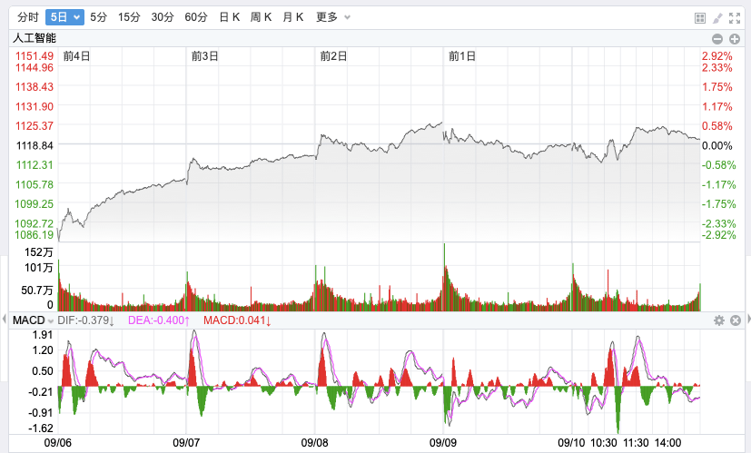Show the 月K monthly candlestick chart
Image resolution: width=751 pixels, height=453 pixels.
(292, 17)
